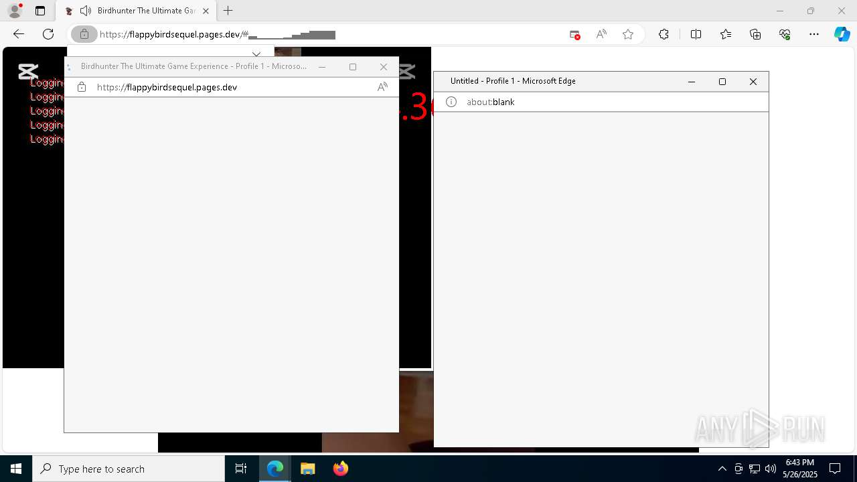Launch Firefox from taskbar
Screen dimensions: 857x482
coord(340,469)
